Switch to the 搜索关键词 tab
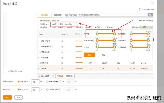 58,15
